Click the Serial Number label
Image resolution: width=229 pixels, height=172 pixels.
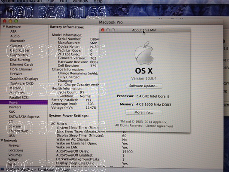click(70, 39)
